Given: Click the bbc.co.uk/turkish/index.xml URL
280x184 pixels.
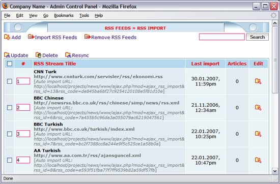Looking at the screenshot, I should click(84, 129).
